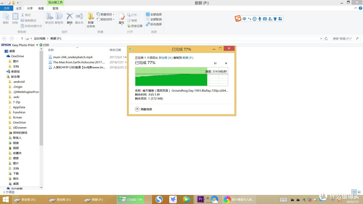Switch to the Manage (管理) ribbon tab
Viewport: 363px width, 204px height.
55,8
